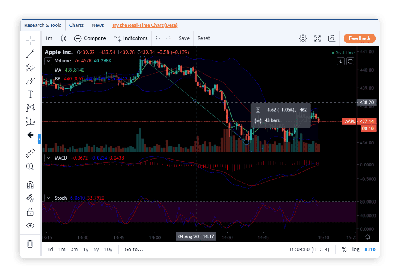Enable magnet snapping mode
The height and width of the screenshot is (276, 400).
point(30,184)
